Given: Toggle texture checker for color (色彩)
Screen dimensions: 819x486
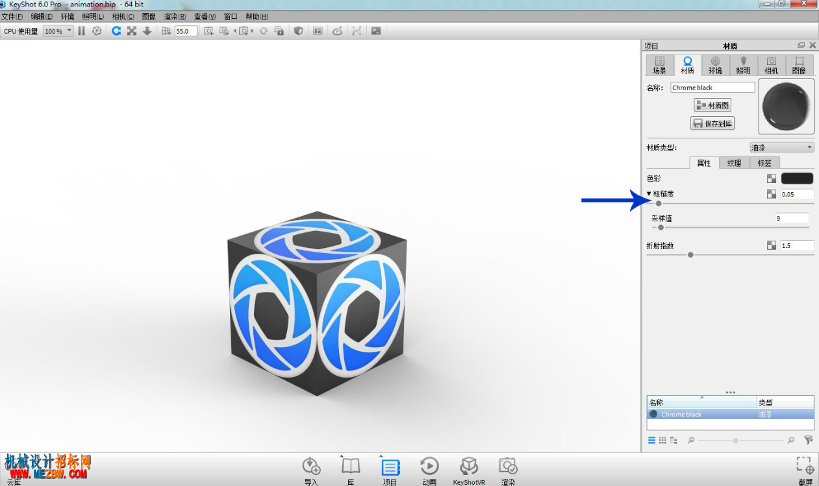Looking at the screenshot, I should [x=772, y=178].
